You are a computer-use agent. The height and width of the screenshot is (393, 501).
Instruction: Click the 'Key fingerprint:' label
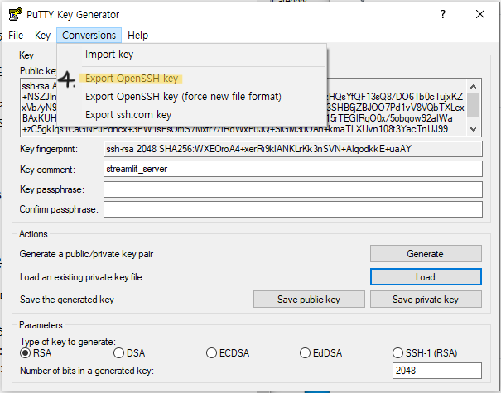[x=49, y=149]
